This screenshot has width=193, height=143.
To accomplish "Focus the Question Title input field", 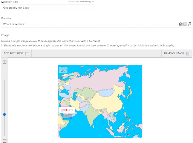I will coord(47,8).
